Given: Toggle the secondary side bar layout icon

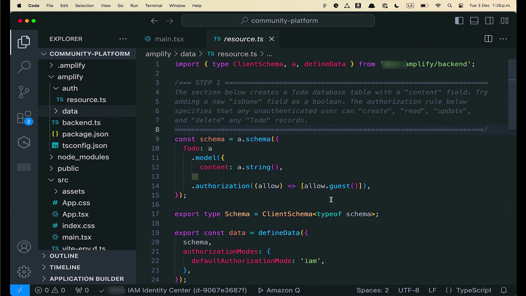Looking at the screenshot, I should [x=489, y=21].
